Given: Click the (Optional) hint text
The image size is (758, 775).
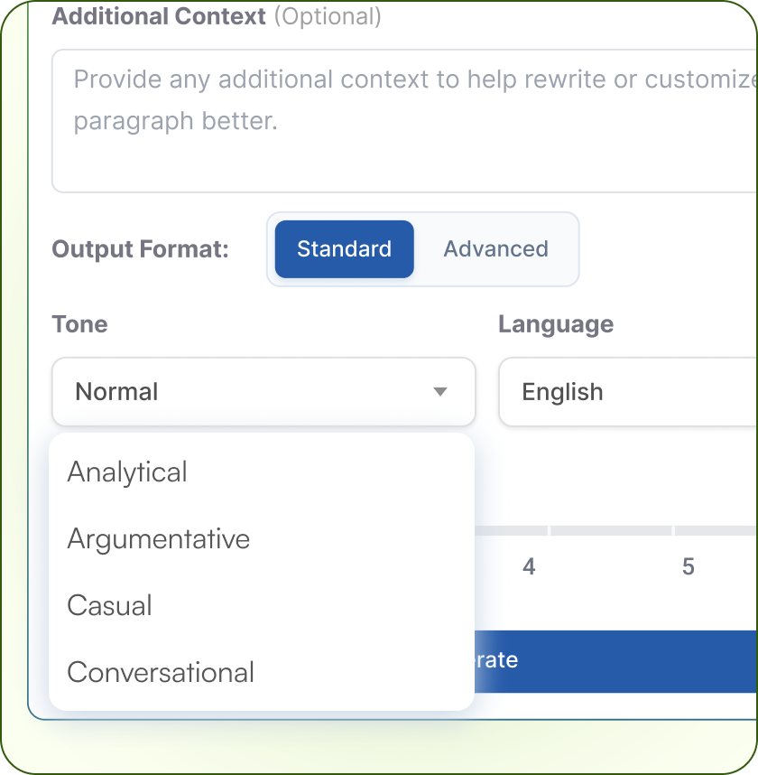Looking at the screenshot, I should (327, 16).
